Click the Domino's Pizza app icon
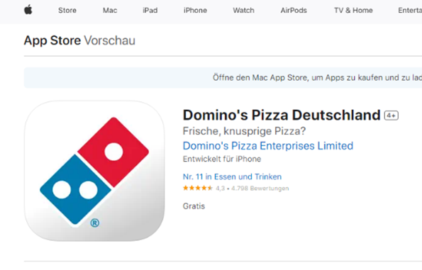The width and height of the screenshot is (422, 270). pyautogui.click(x=94, y=171)
